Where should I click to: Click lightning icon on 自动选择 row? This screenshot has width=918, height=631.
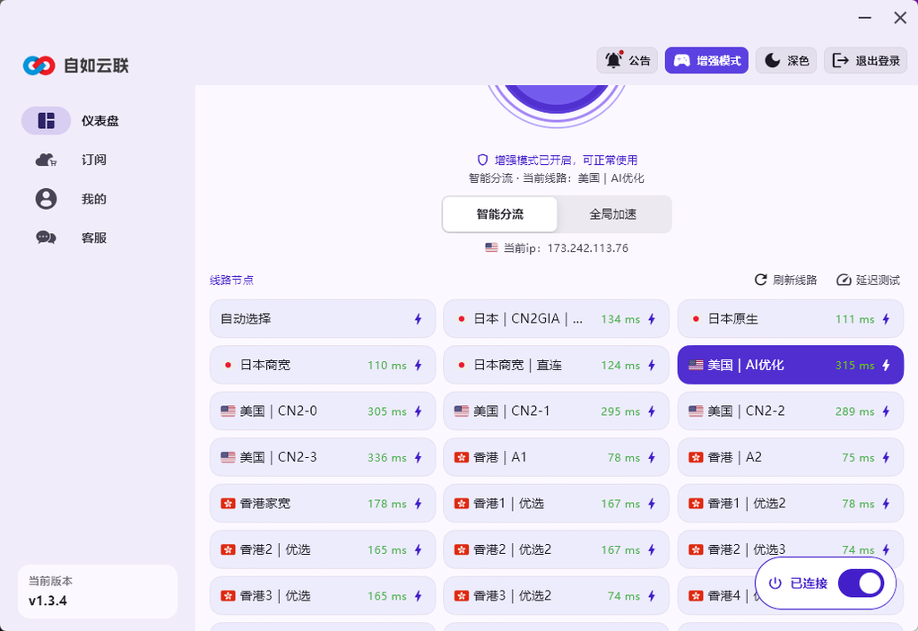pyautogui.click(x=418, y=319)
